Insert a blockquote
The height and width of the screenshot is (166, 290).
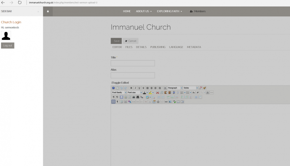(165, 88)
